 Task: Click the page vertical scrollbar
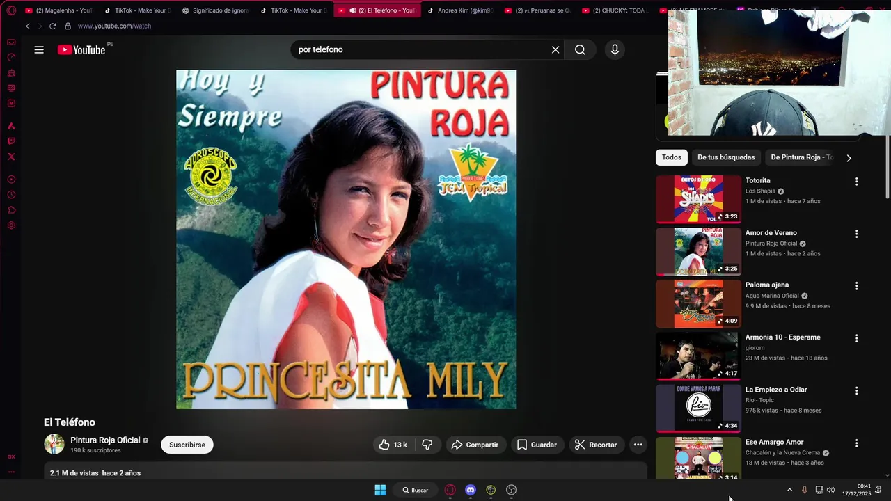point(888,167)
